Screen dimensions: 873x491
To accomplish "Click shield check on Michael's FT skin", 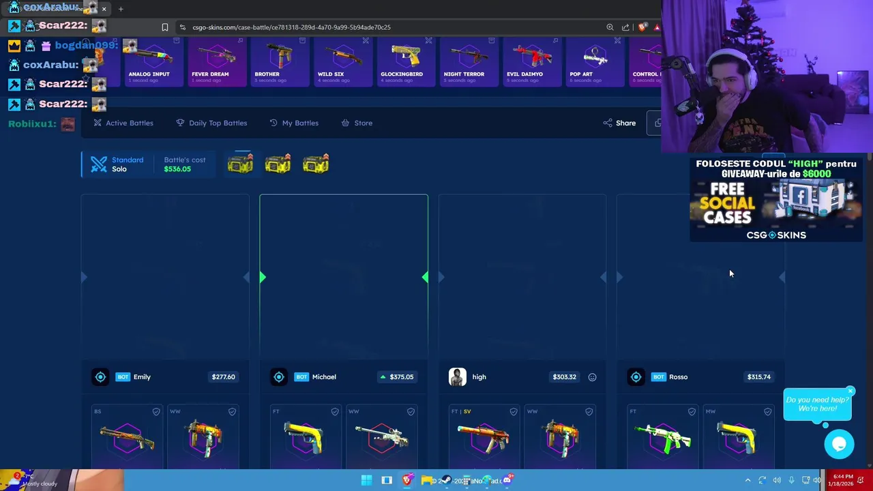I will tap(335, 411).
